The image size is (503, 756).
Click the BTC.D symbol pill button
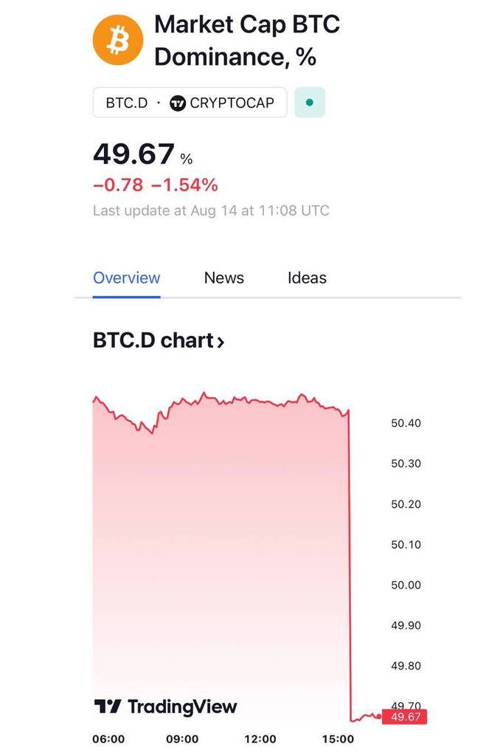click(x=190, y=103)
